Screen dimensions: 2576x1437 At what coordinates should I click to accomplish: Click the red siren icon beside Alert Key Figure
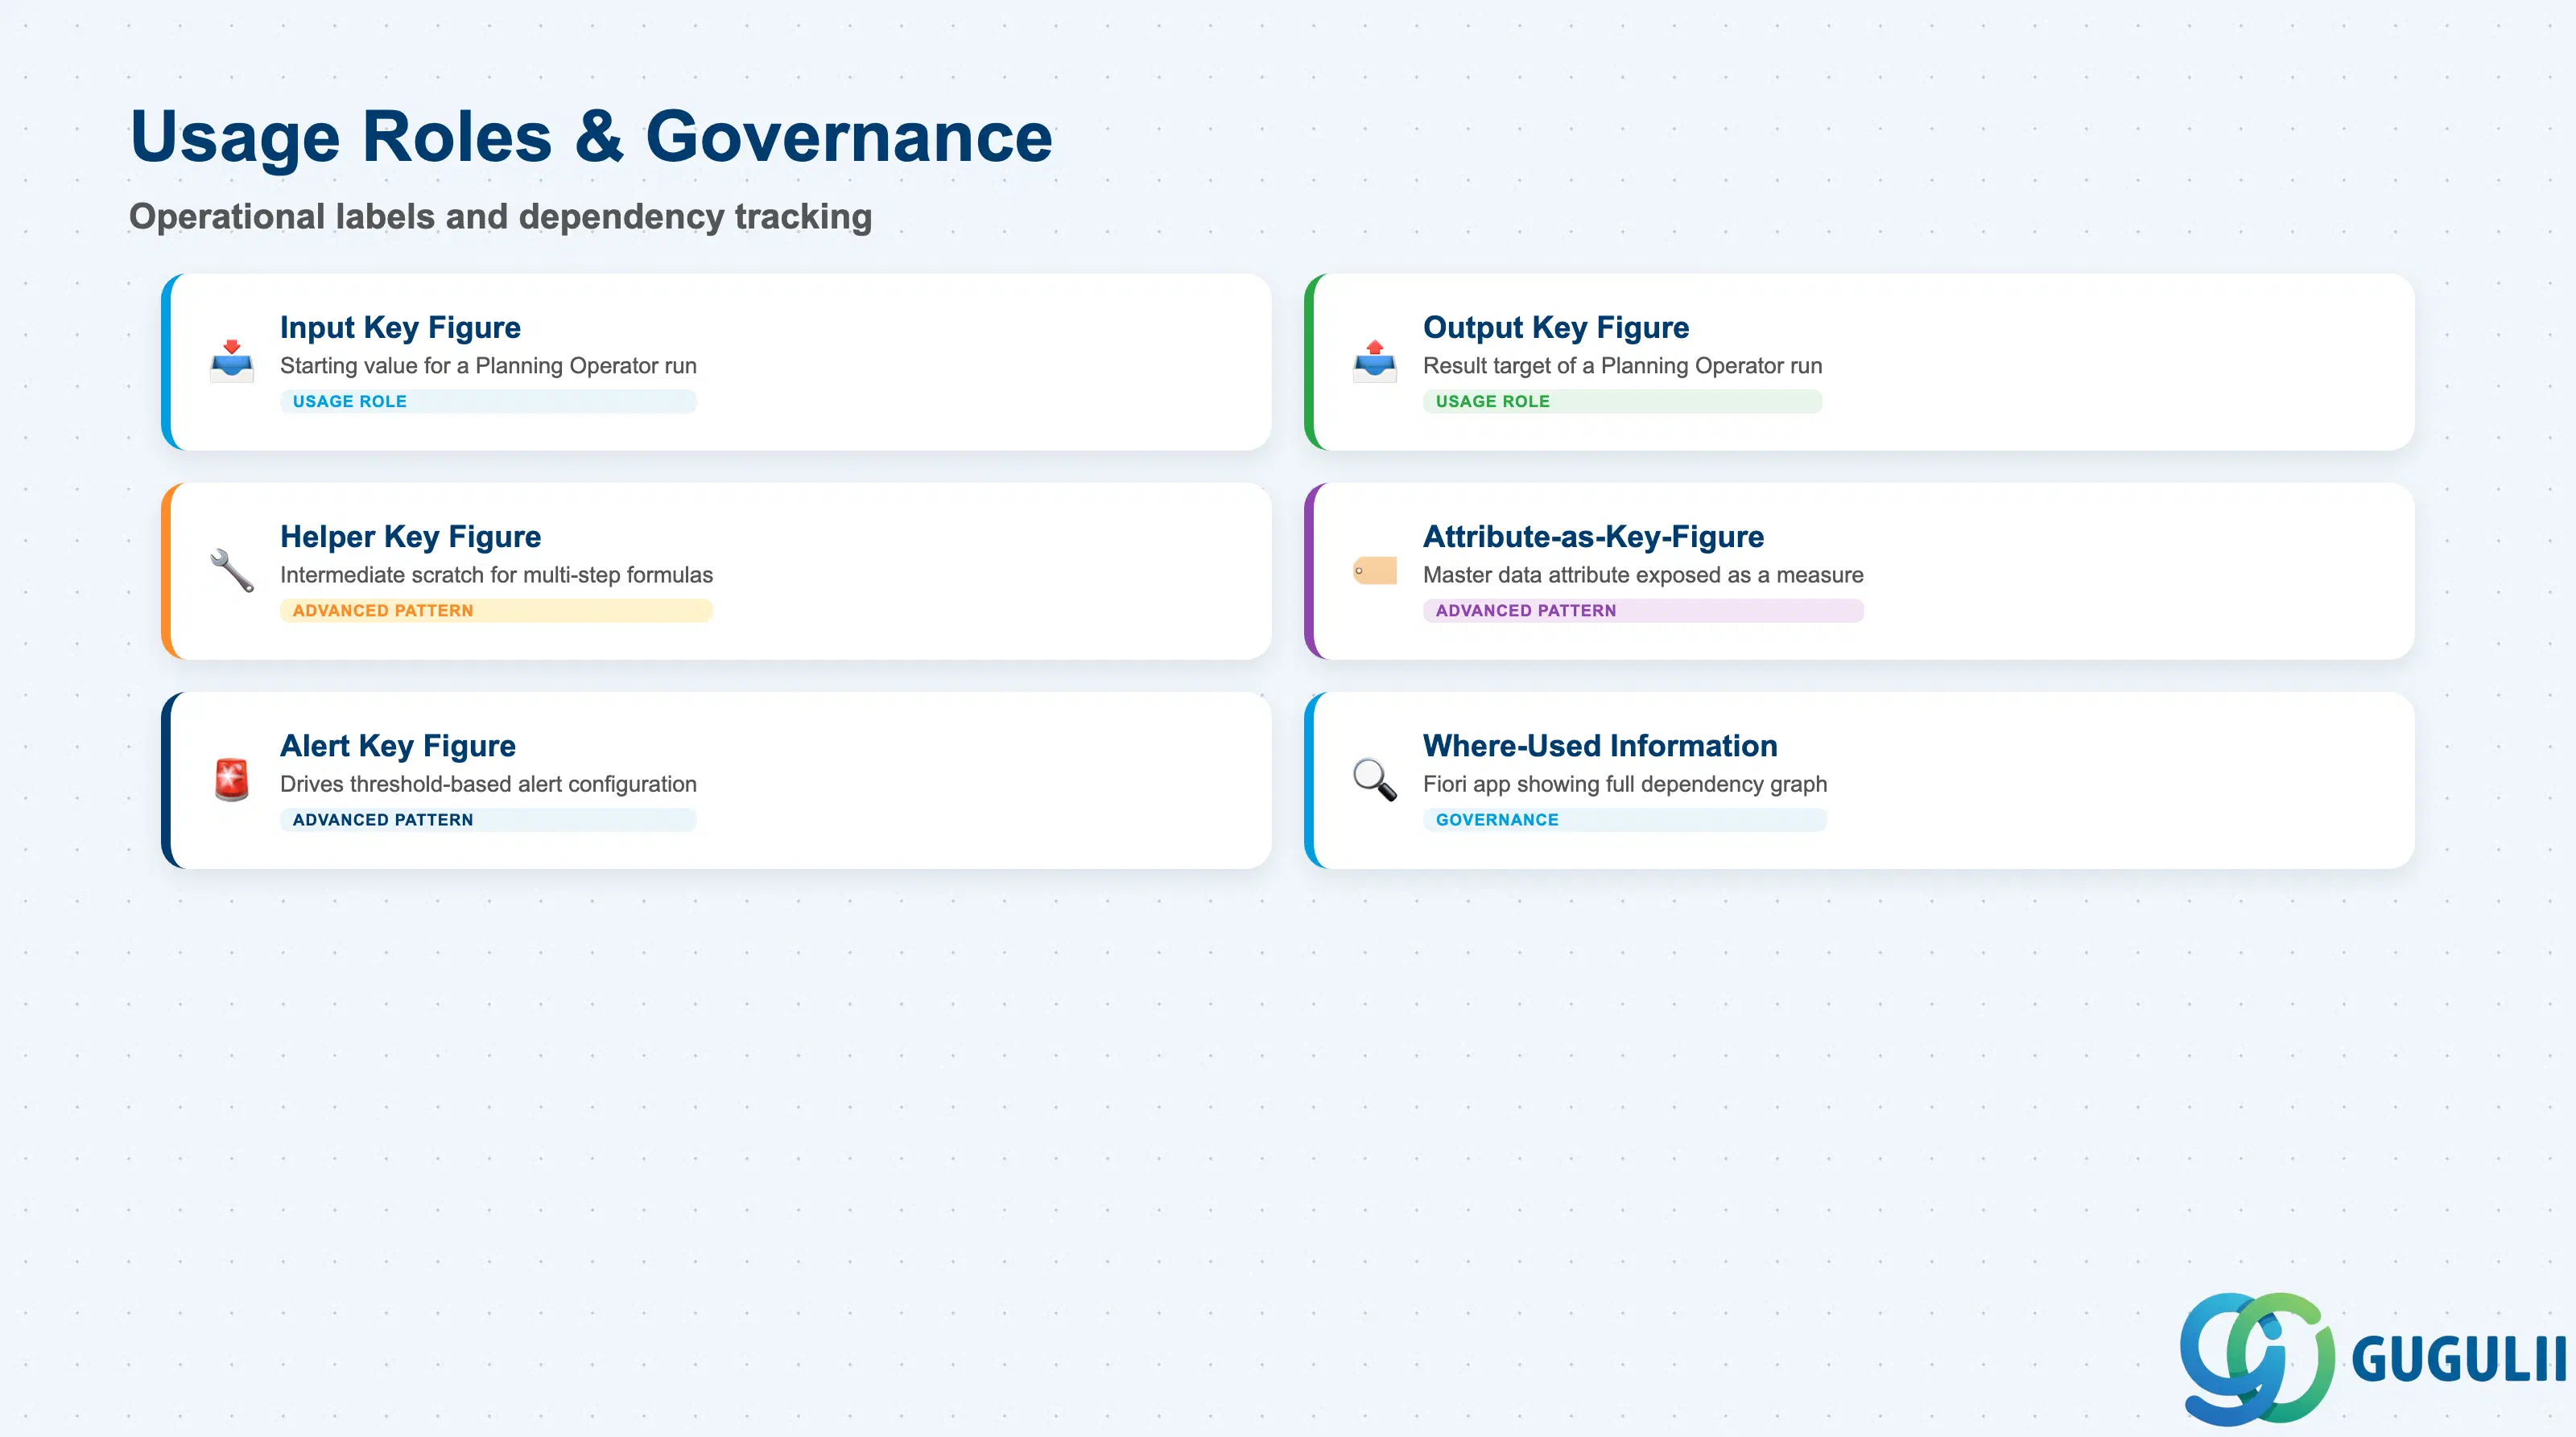232,780
